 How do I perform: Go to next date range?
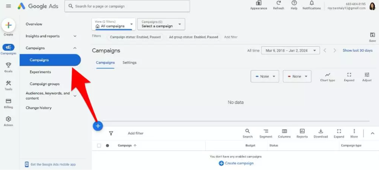(335, 51)
